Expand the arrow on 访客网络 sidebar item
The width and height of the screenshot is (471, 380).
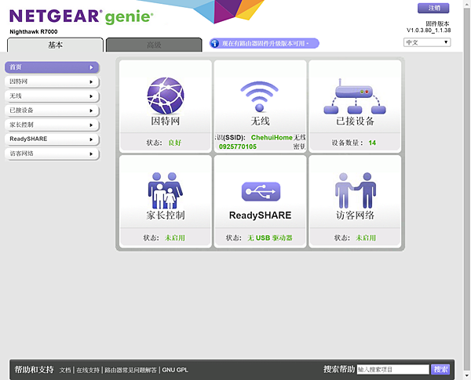[91, 154]
